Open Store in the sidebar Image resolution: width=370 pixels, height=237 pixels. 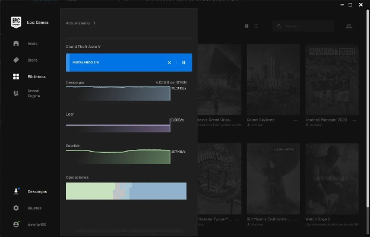coord(32,60)
